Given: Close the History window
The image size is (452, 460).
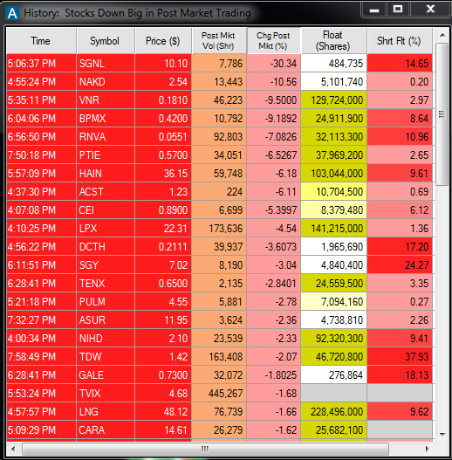Looking at the screenshot, I should pyautogui.click(x=430, y=10).
